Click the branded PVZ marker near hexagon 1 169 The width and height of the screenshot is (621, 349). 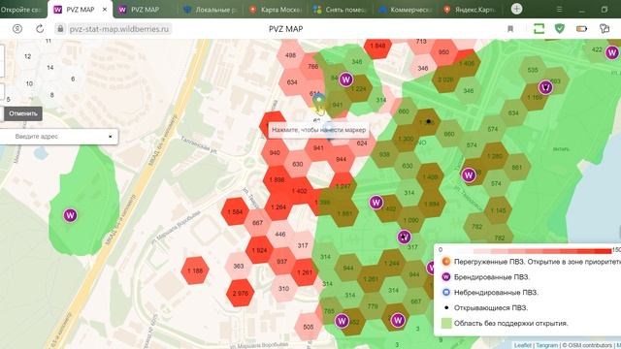[x=545, y=87]
